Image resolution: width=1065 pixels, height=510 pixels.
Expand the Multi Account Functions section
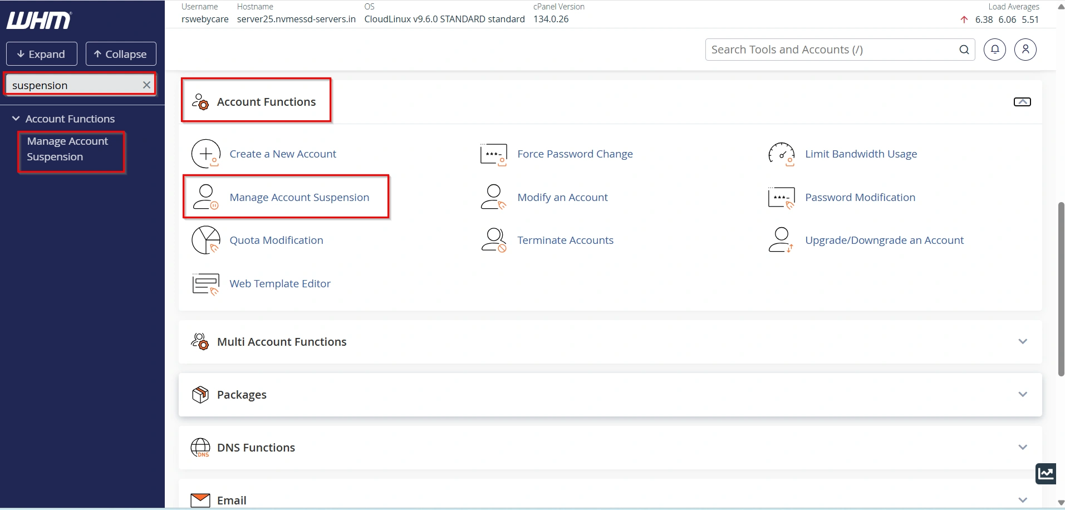coord(1023,341)
